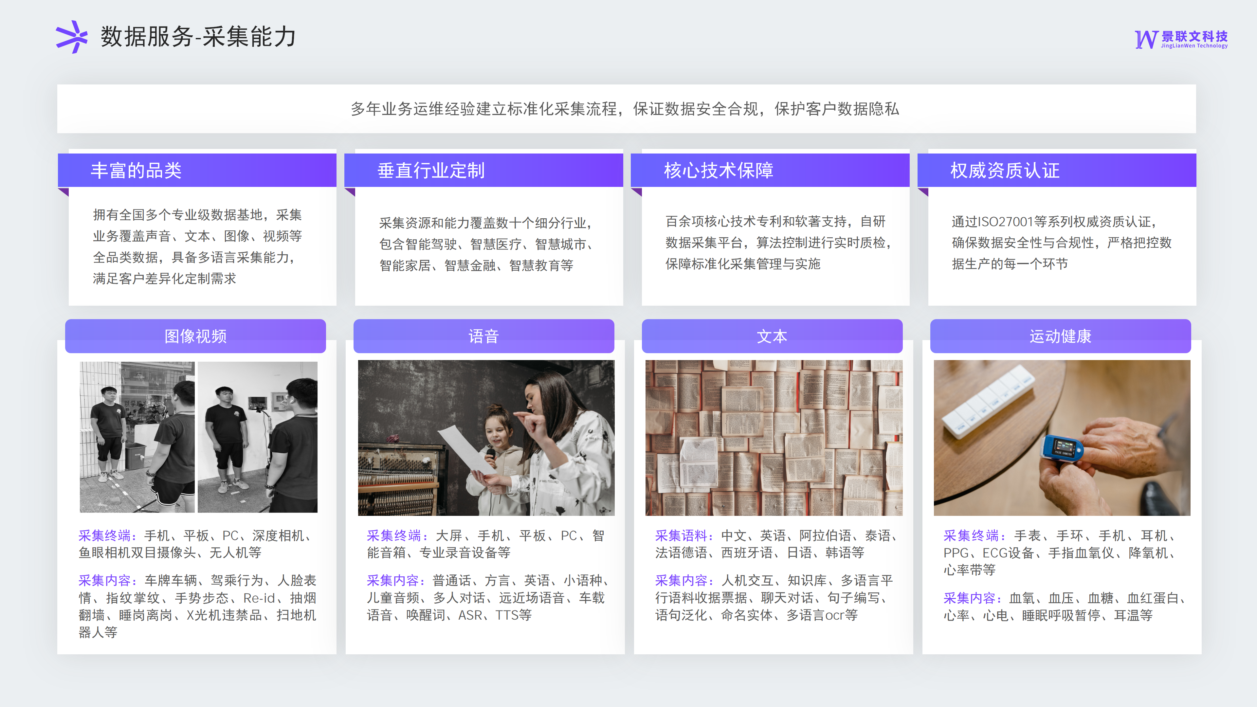Open the finger pulse oximeter photo

(x=1062, y=438)
